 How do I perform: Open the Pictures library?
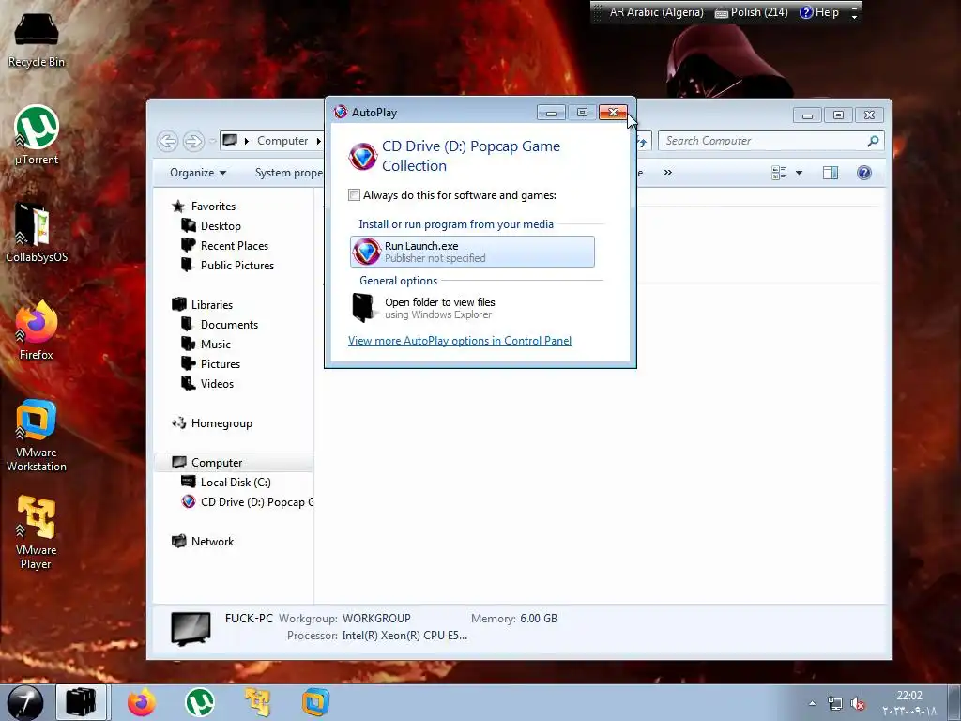(x=220, y=364)
